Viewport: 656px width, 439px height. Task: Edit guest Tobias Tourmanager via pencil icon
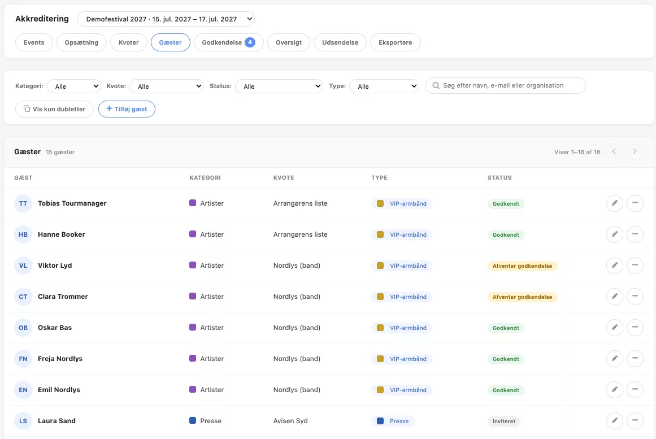(x=615, y=203)
